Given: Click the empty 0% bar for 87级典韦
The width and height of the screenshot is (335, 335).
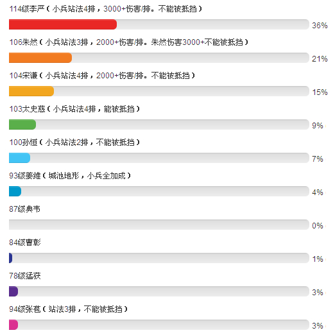Looking at the screenshot, I should (159, 225).
